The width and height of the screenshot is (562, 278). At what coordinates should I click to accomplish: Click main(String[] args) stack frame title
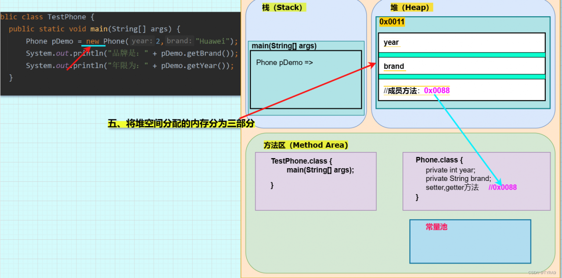pos(284,46)
